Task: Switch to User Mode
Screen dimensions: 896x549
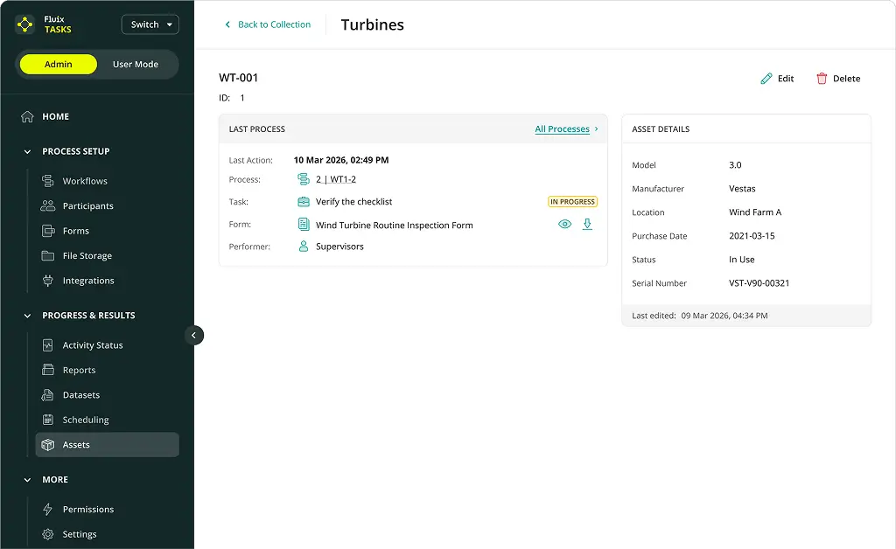Action: (136, 65)
